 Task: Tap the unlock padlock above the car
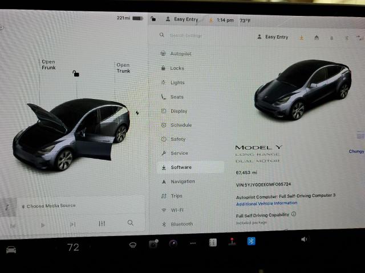pyautogui.click(x=76, y=73)
